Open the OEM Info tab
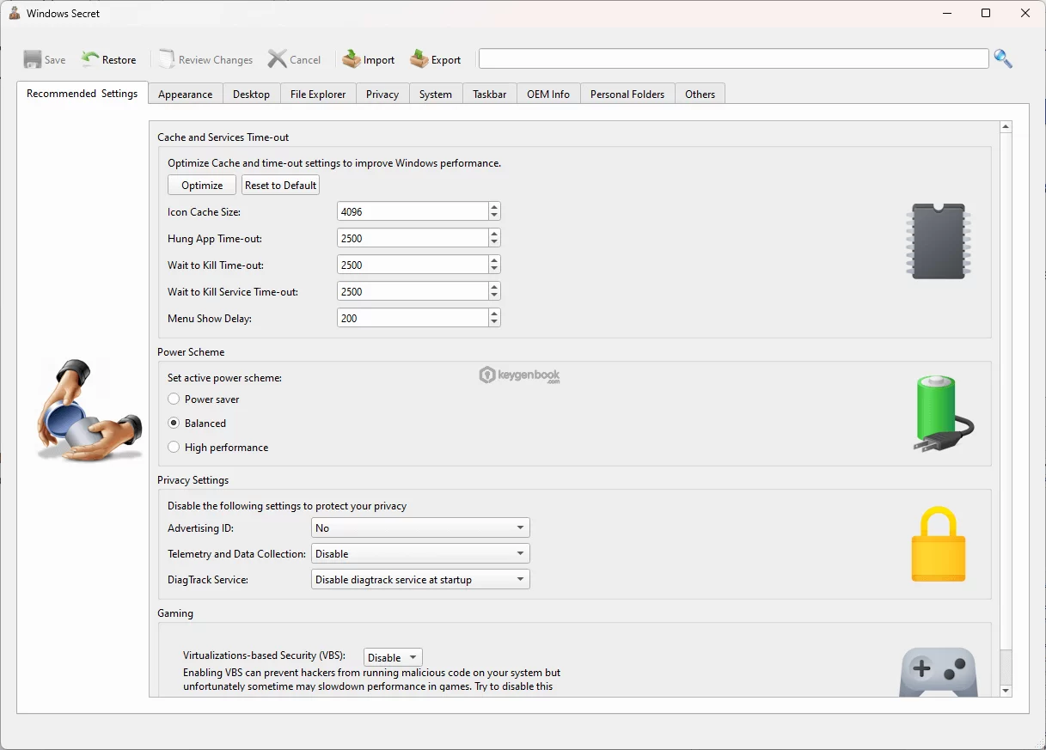 click(548, 95)
